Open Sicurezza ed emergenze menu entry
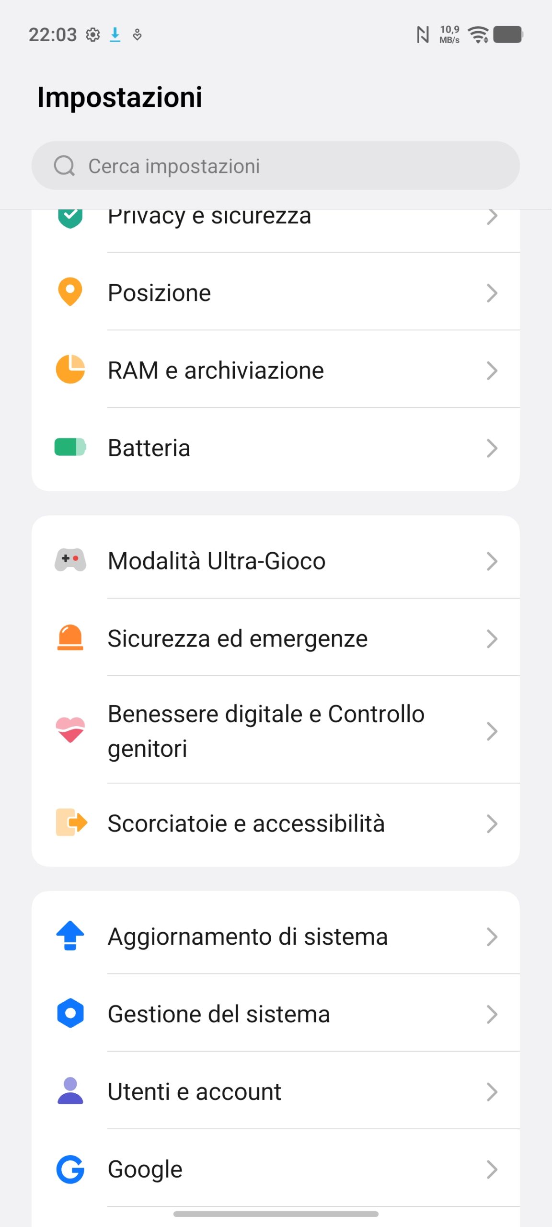This screenshot has height=1227, width=552. click(238, 638)
